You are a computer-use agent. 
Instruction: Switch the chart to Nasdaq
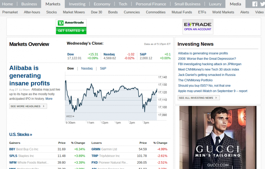87,68
